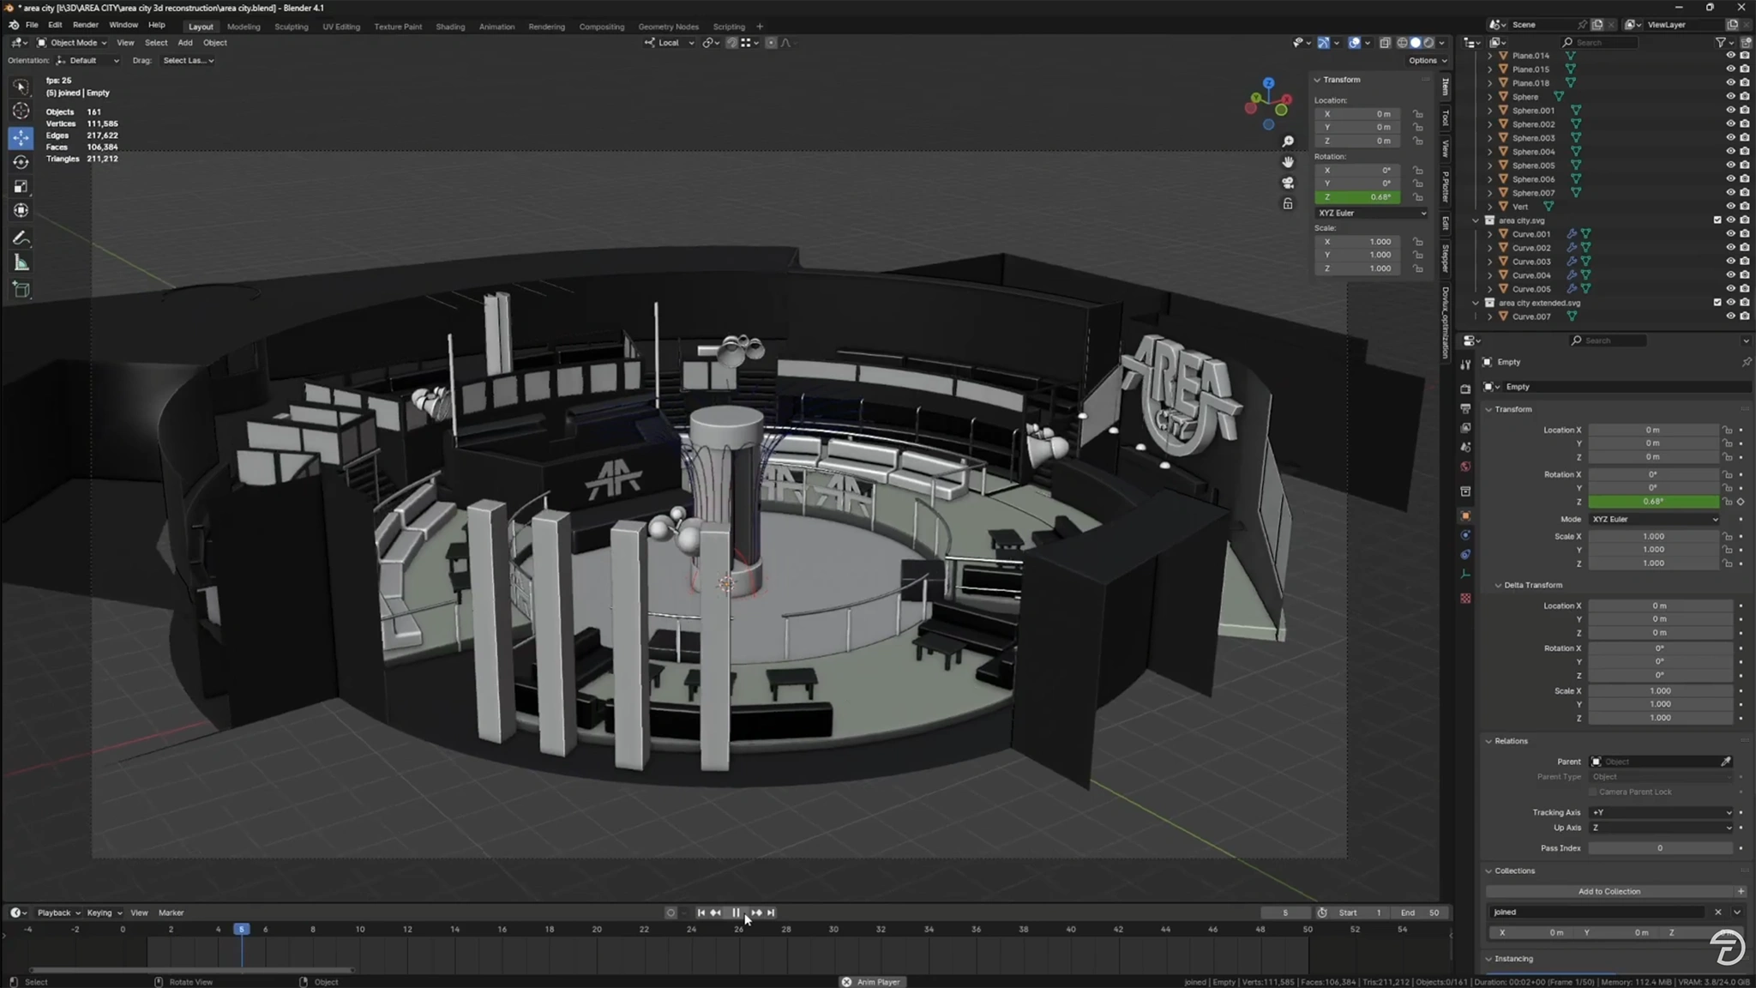
Task: Open the Render menu
Action: [x=85, y=25]
